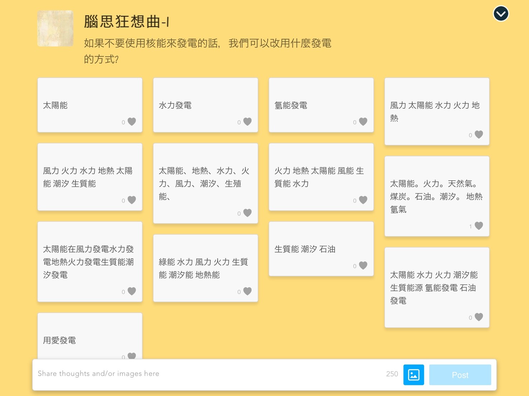Click the Share thoughts text field
The width and height of the screenshot is (529, 396).
pos(207,374)
